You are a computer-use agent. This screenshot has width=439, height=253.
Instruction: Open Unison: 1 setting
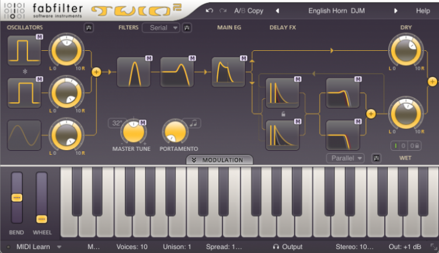coord(177,247)
